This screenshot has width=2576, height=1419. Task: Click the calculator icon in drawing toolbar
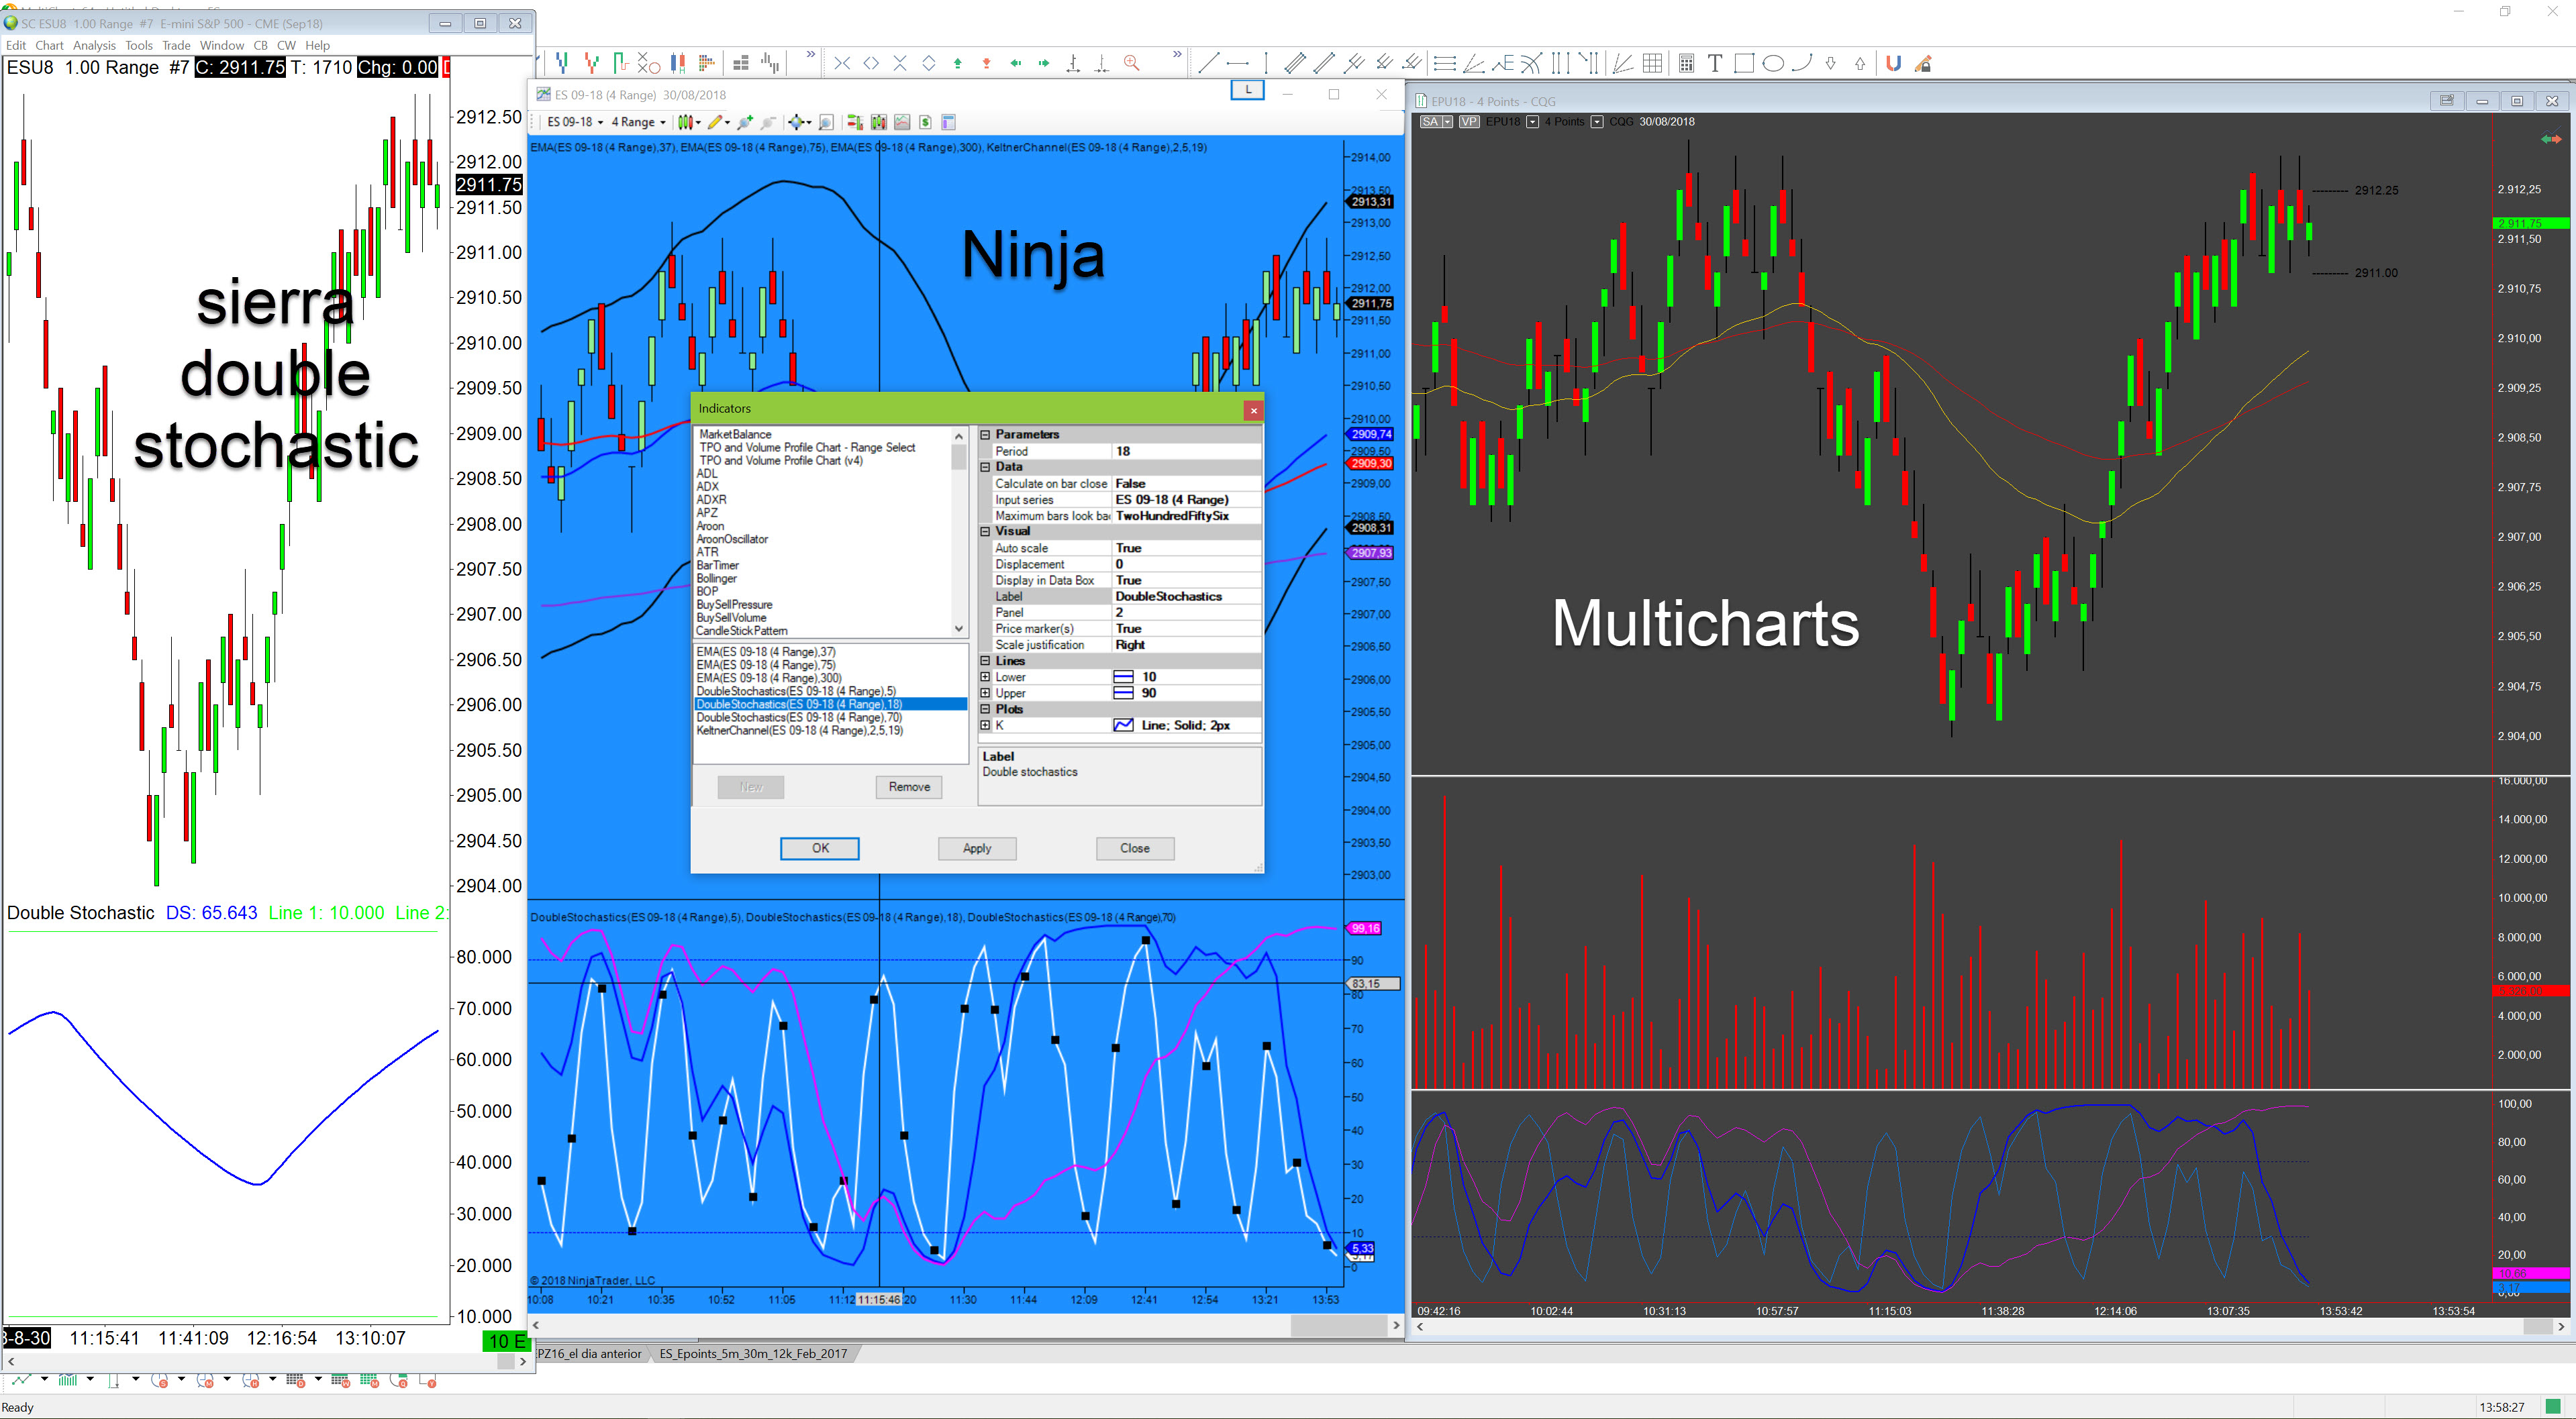point(1686,64)
